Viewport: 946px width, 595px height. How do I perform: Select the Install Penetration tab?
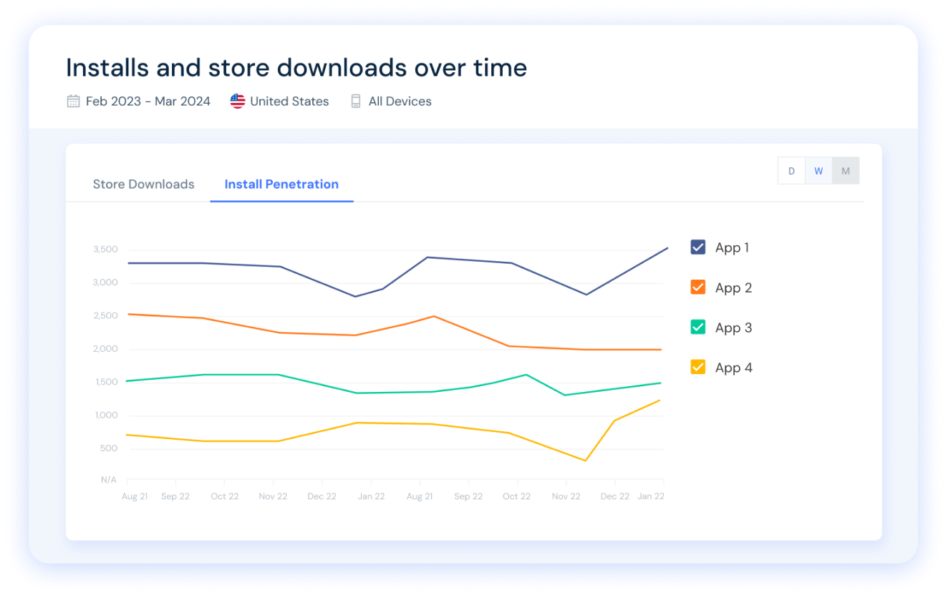pyautogui.click(x=281, y=184)
